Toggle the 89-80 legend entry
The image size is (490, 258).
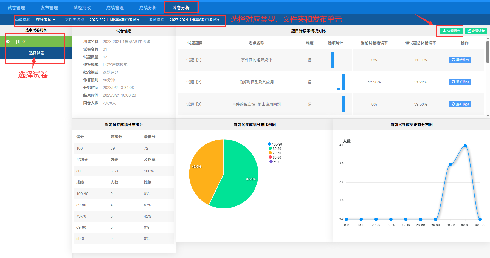point(275,149)
